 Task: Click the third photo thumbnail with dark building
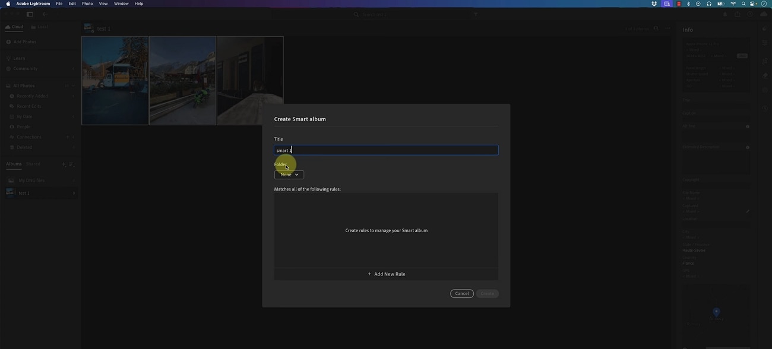pos(250,81)
